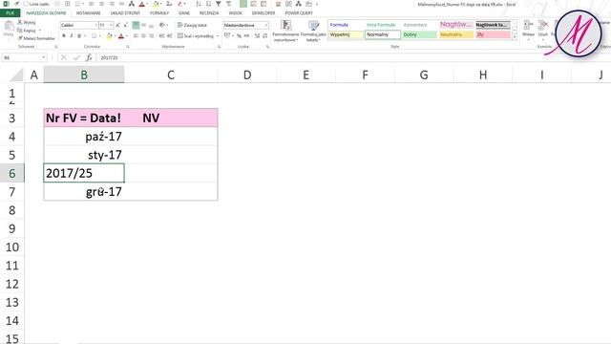Toggle middle vertical alignment
611x344 pixels.
143,25
